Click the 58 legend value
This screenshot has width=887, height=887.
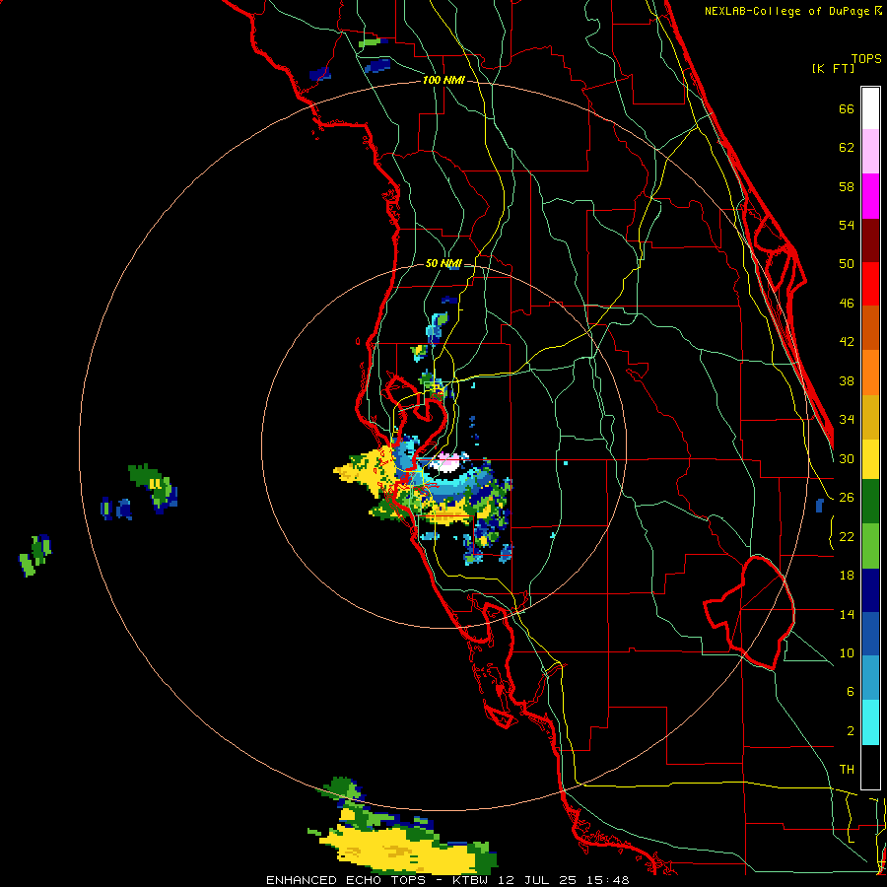tap(847, 186)
